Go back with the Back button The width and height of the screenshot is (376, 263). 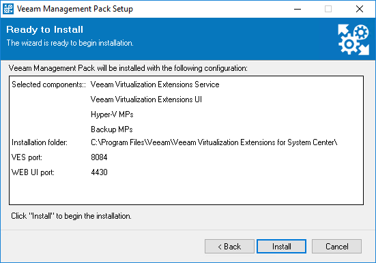[x=229, y=246]
